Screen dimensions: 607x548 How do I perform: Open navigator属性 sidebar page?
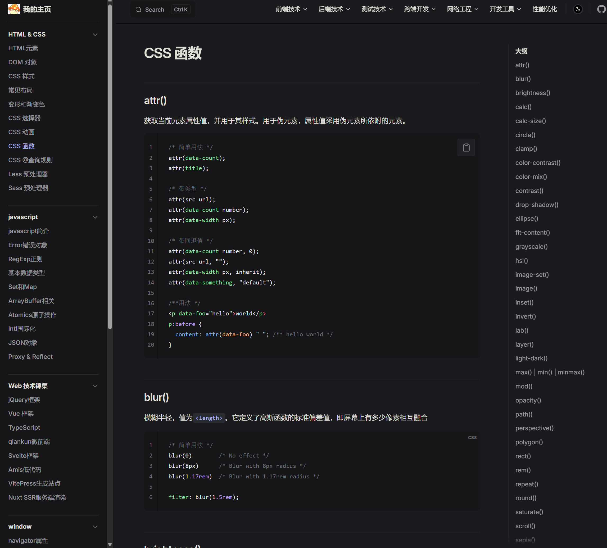pos(28,541)
